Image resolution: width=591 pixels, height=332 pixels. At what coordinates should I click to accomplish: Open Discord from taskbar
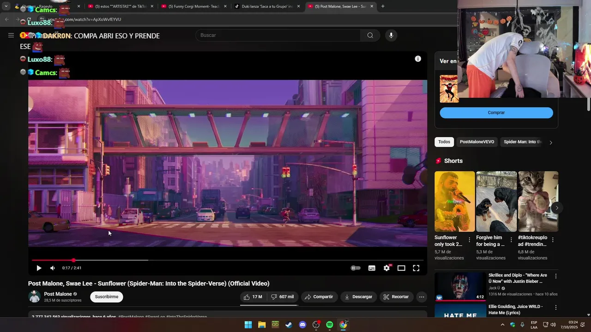pos(302,325)
